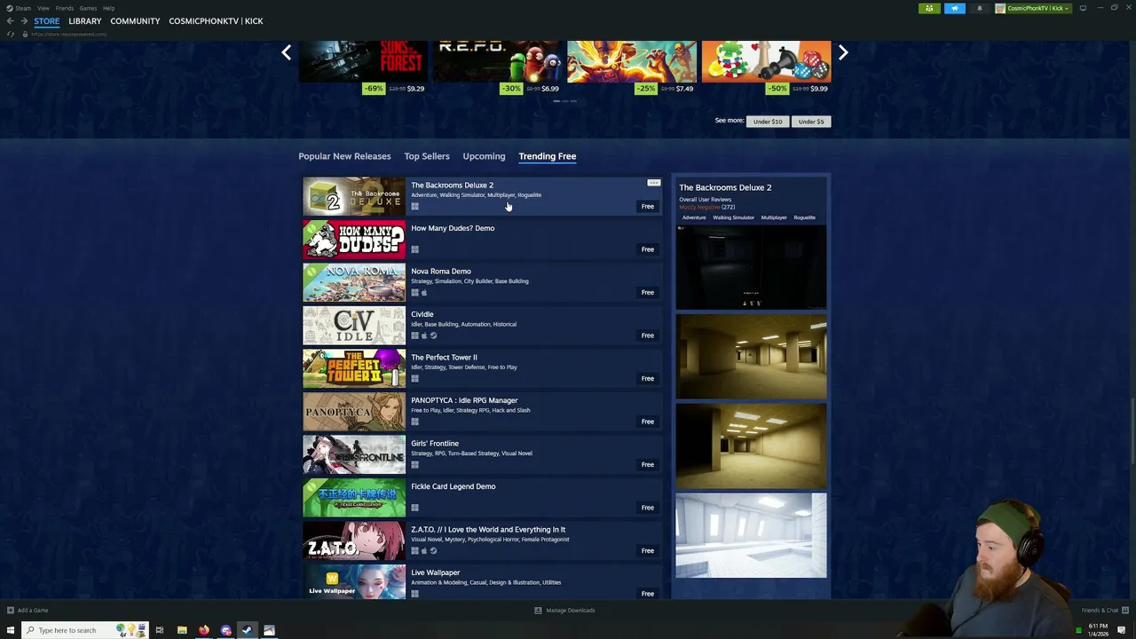This screenshot has width=1136, height=639.
Task: Go forward with the browser forward arrow
Action: tap(23, 20)
